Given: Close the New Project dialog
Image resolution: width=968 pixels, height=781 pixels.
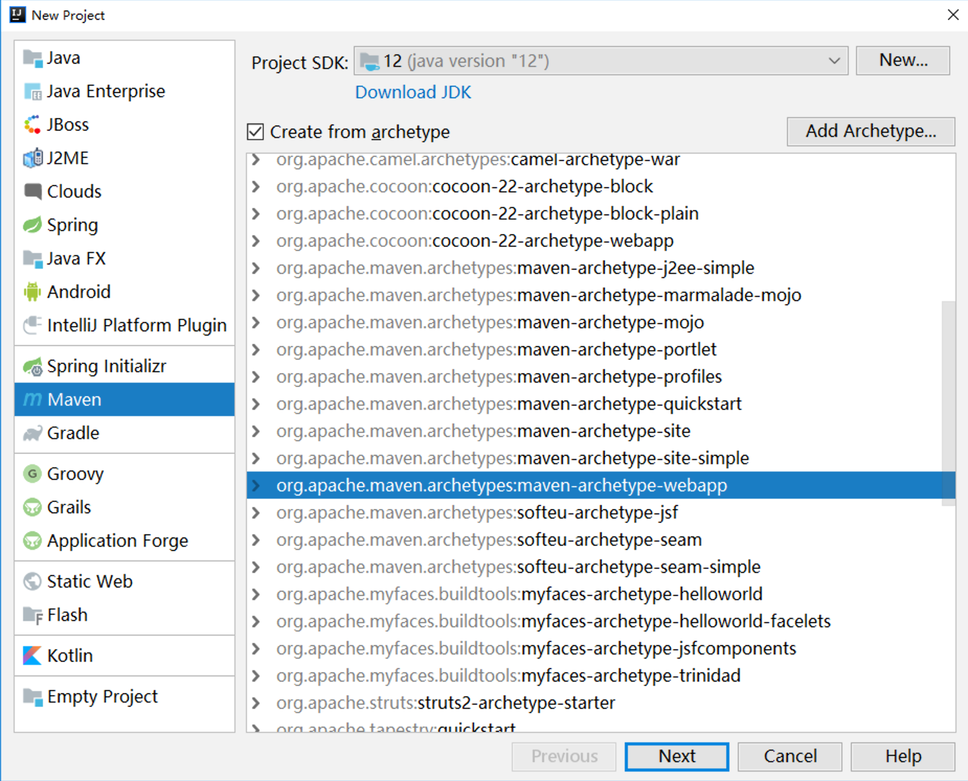Looking at the screenshot, I should [x=953, y=15].
